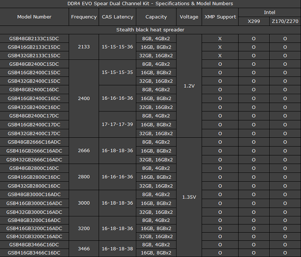This screenshot has width=301, height=257.
Task: Select model GSB48GB2800C16DC
Action: 34,168
